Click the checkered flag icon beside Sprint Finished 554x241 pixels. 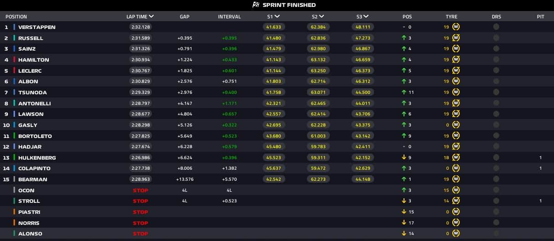(x=256, y=5)
